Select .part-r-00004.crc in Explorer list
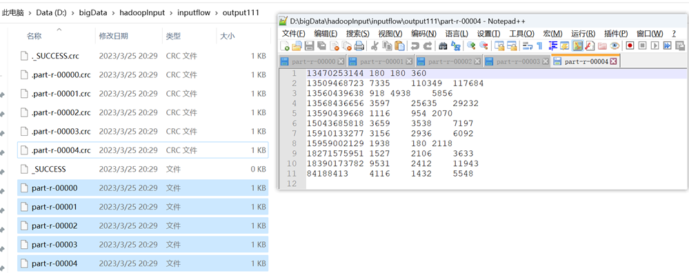 143,150
